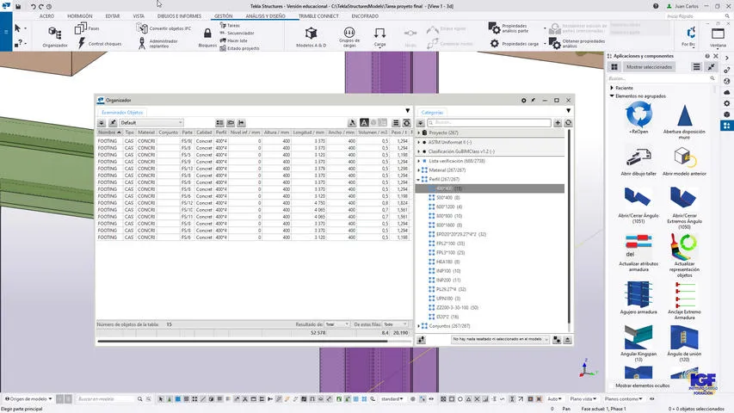Toggle Mostrar seleccionadas button
734x413 pixels.
coord(649,67)
